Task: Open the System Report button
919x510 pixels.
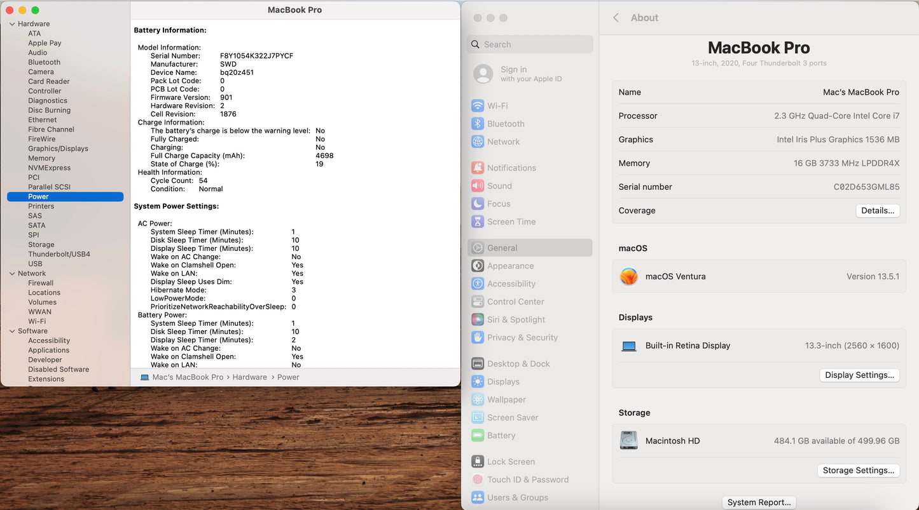Action: coord(759,502)
